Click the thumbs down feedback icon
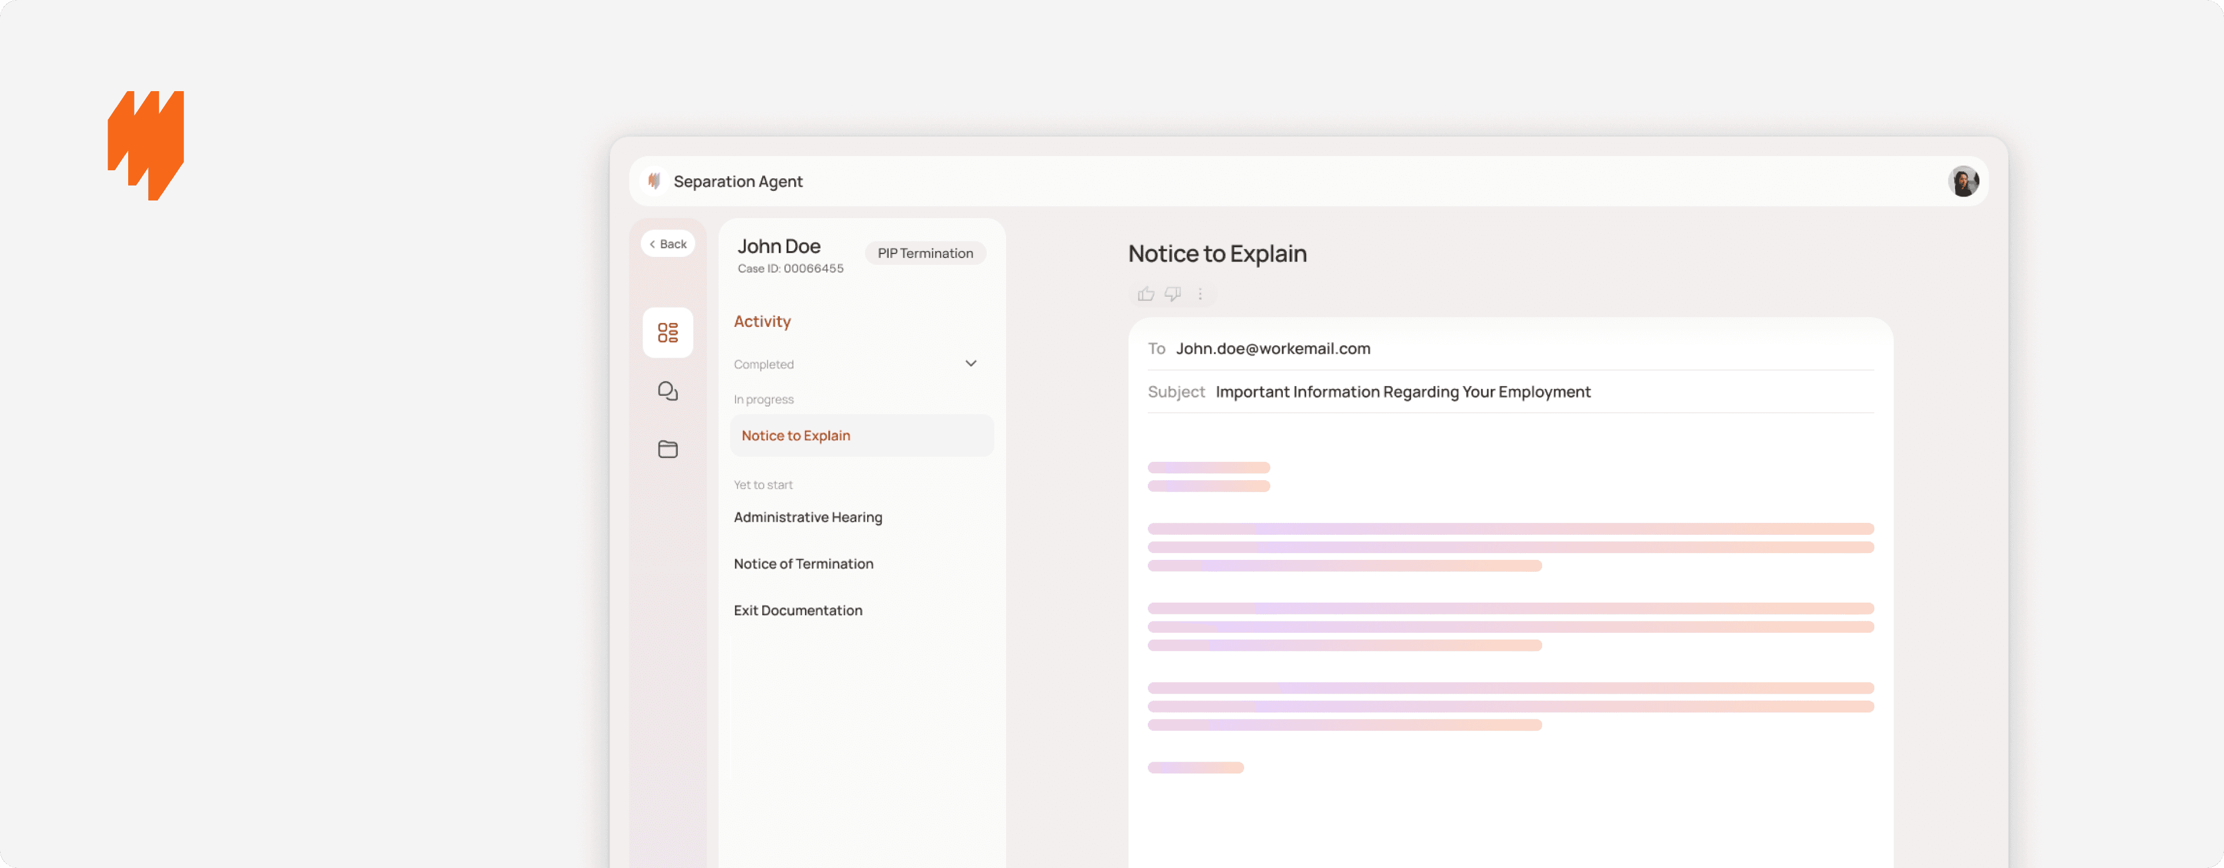The width and height of the screenshot is (2224, 868). pos(1172,294)
